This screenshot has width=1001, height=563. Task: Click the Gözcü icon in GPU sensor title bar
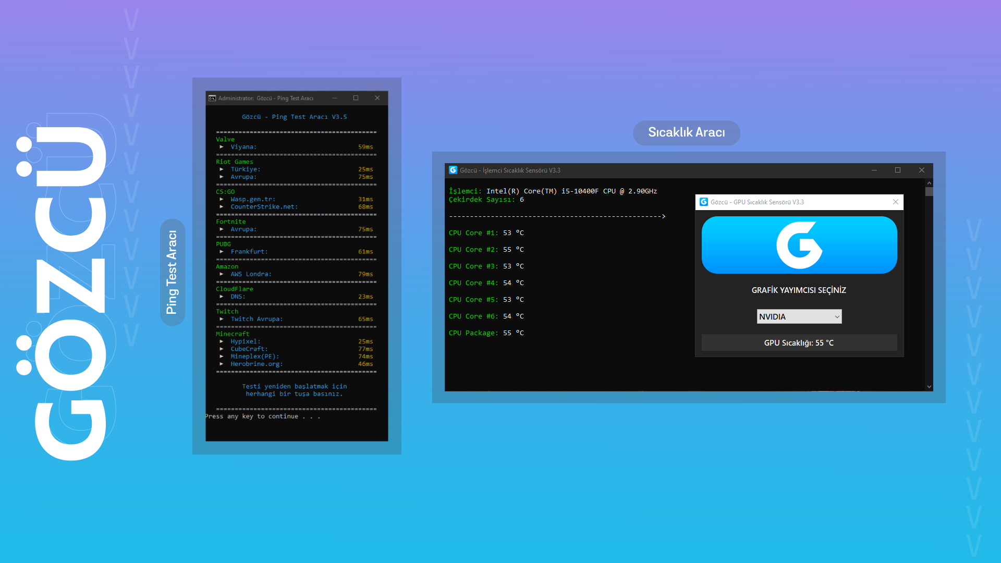click(704, 202)
